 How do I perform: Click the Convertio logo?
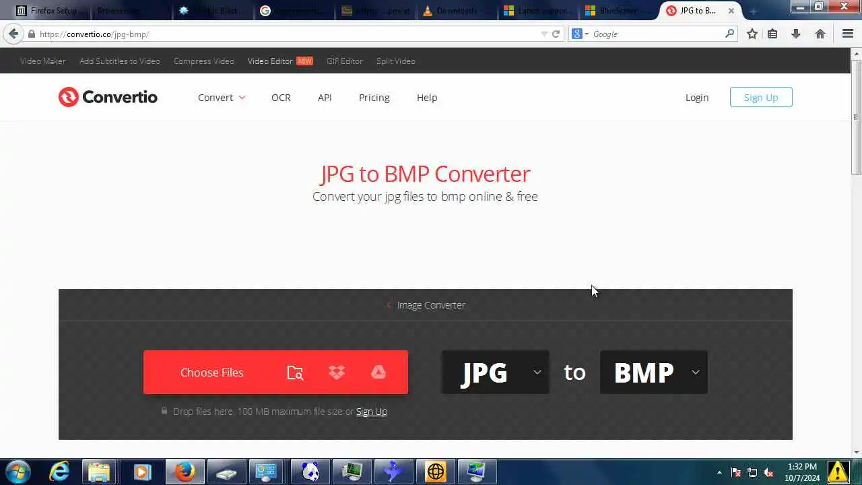pos(108,98)
